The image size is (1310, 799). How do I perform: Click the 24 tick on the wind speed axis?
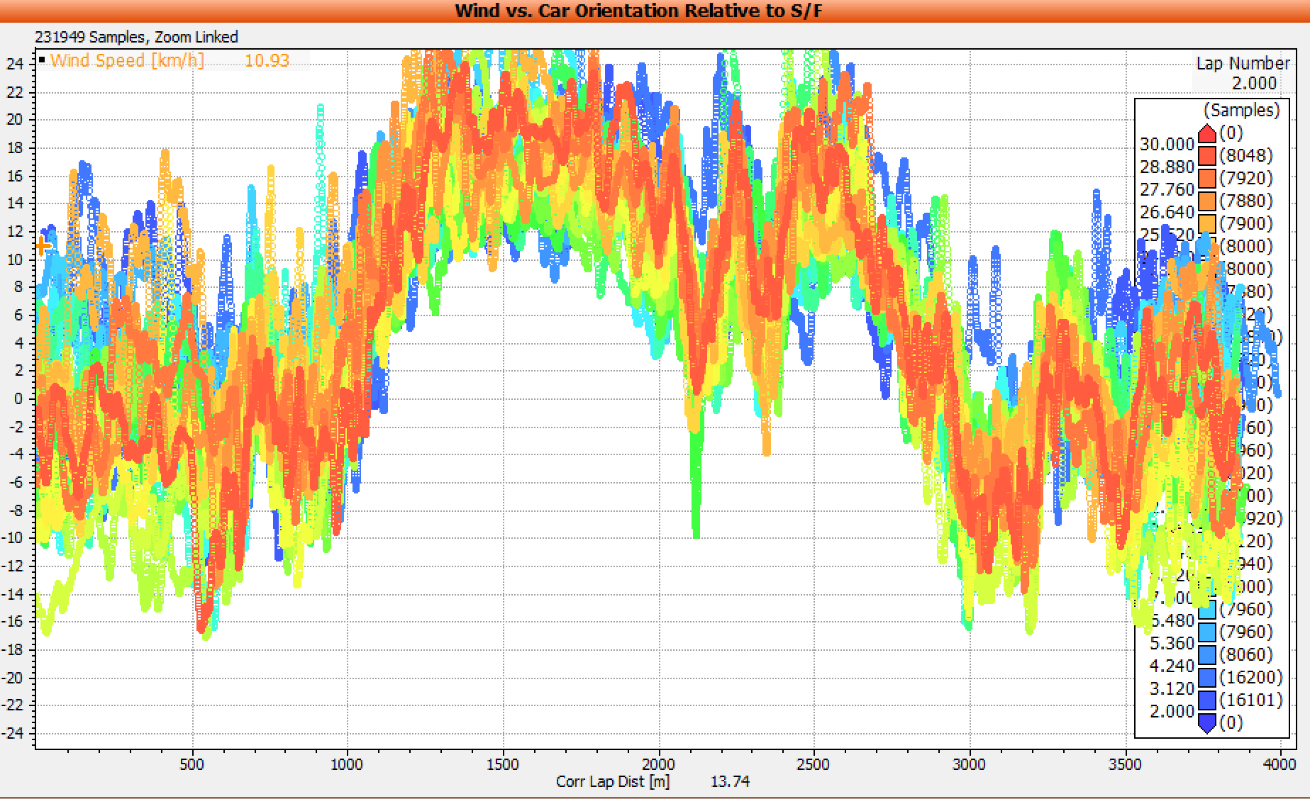[15, 64]
